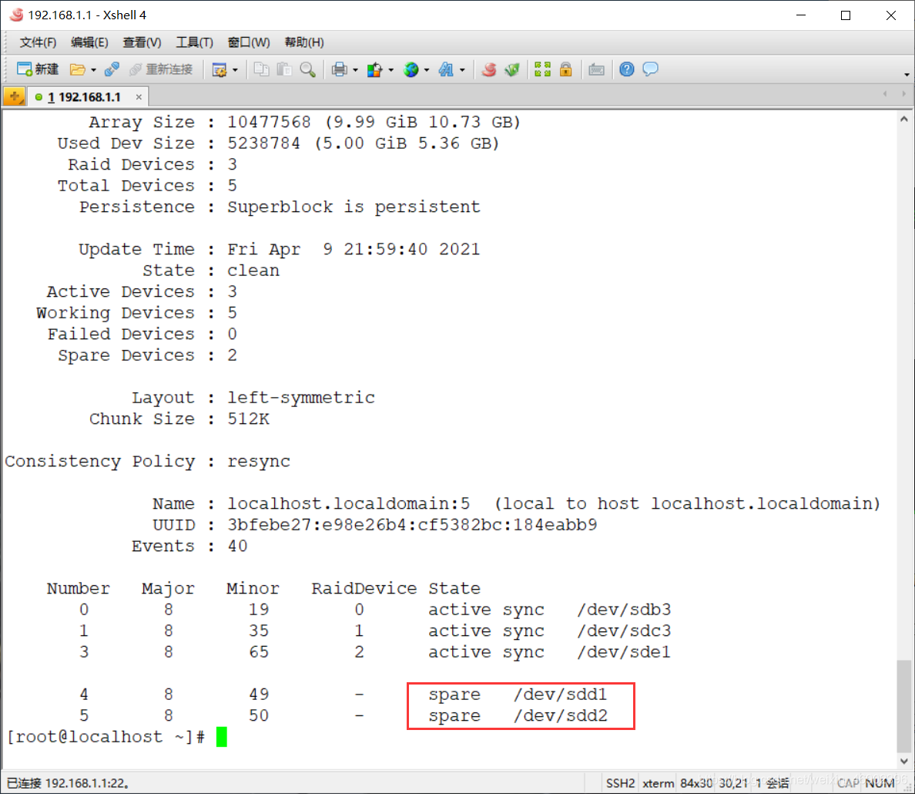Click the chat bubble feedback icon
This screenshot has height=794, width=915.
point(650,69)
